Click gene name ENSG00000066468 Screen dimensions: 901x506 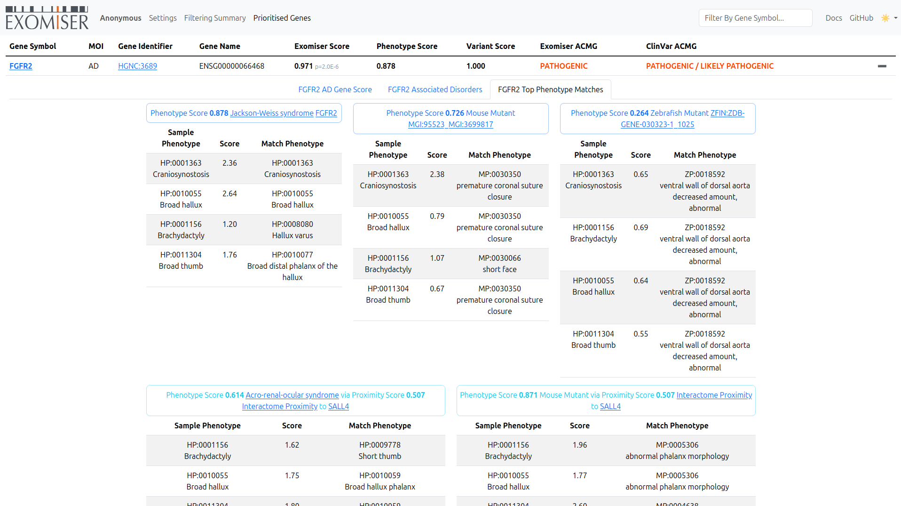(x=231, y=66)
